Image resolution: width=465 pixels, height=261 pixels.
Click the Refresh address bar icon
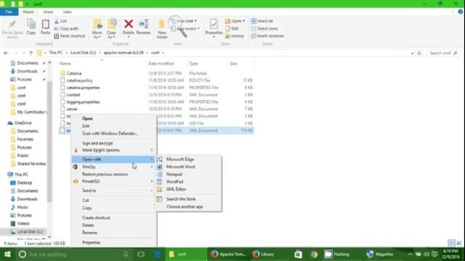pos(419,53)
